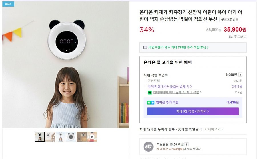257x159 pixels.
Task: Click the card icon beside 라인프렌즈 카드
Action: pyautogui.click(x=145, y=48)
